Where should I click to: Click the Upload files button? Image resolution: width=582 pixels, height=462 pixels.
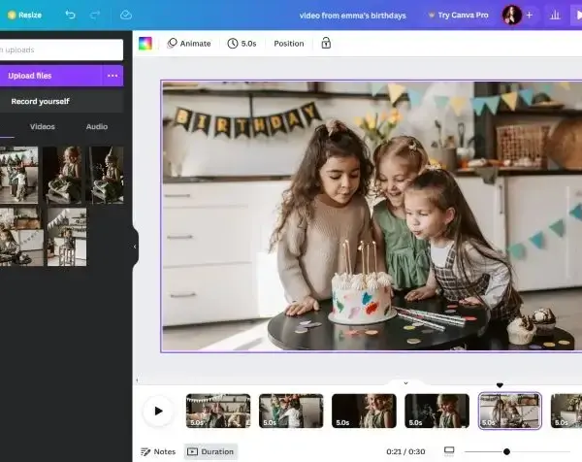(50, 76)
